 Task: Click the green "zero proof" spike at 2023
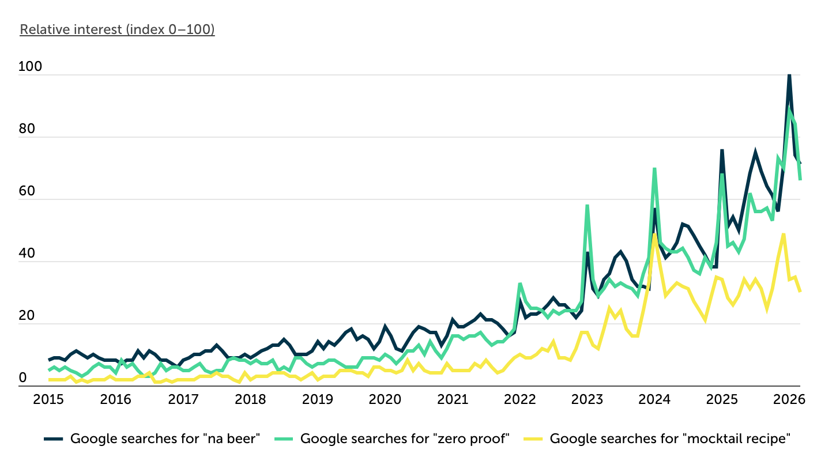click(587, 206)
